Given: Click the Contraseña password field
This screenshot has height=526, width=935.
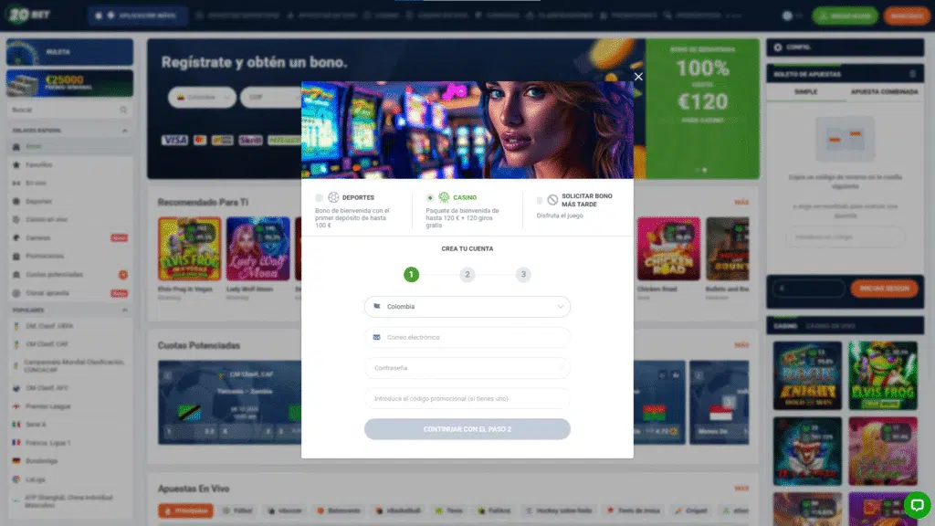Looking at the screenshot, I should [x=467, y=368].
